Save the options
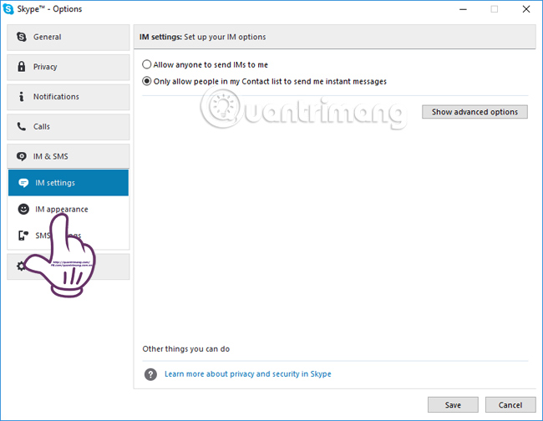The image size is (543, 421). [x=453, y=405]
